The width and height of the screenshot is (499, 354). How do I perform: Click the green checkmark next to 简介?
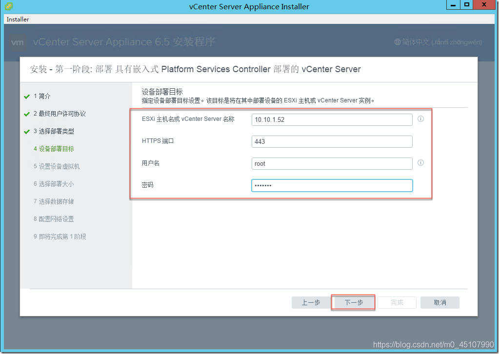click(27, 97)
